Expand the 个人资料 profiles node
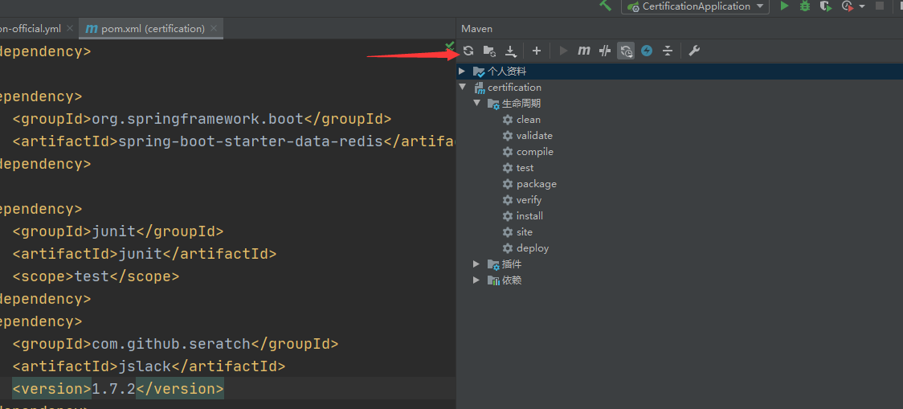The image size is (903, 409). point(462,71)
